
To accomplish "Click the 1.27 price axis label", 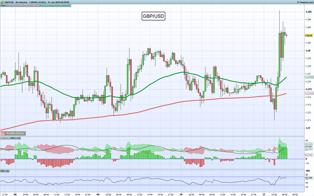I will (x=308, y=128).
